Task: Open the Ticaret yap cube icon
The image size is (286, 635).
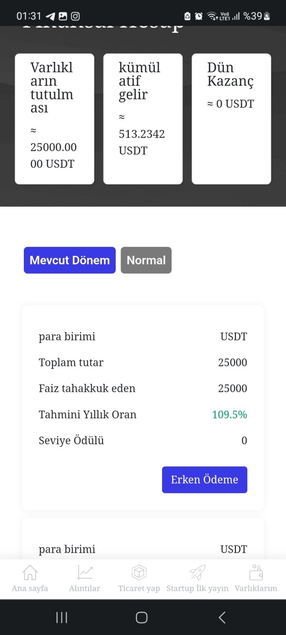Action: click(139, 572)
